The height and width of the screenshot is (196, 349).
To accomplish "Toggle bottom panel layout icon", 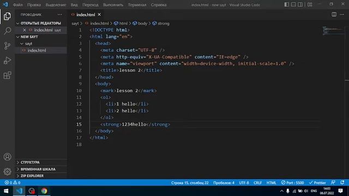I will click(x=293, y=4).
